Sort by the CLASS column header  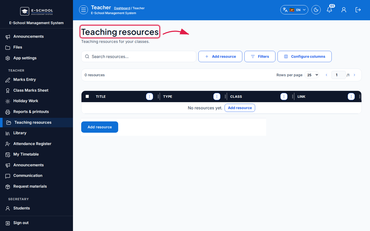[x=236, y=97]
